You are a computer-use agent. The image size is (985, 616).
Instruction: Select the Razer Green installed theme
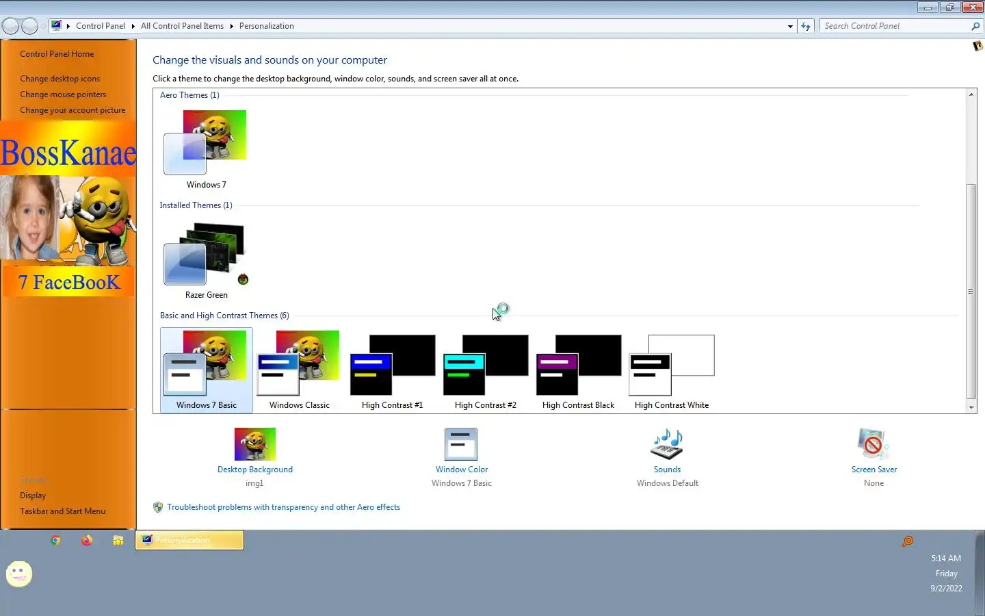point(206,259)
